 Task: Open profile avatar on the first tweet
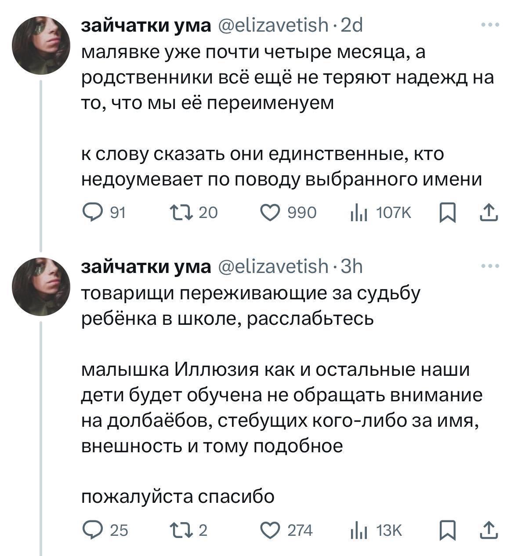(41, 46)
